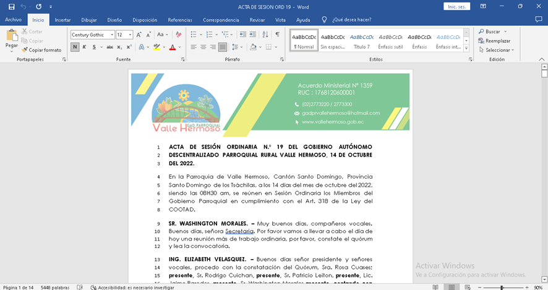Switch to the Referencias tab
The height and width of the screenshot is (290, 548).
pyautogui.click(x=180, y=20)
